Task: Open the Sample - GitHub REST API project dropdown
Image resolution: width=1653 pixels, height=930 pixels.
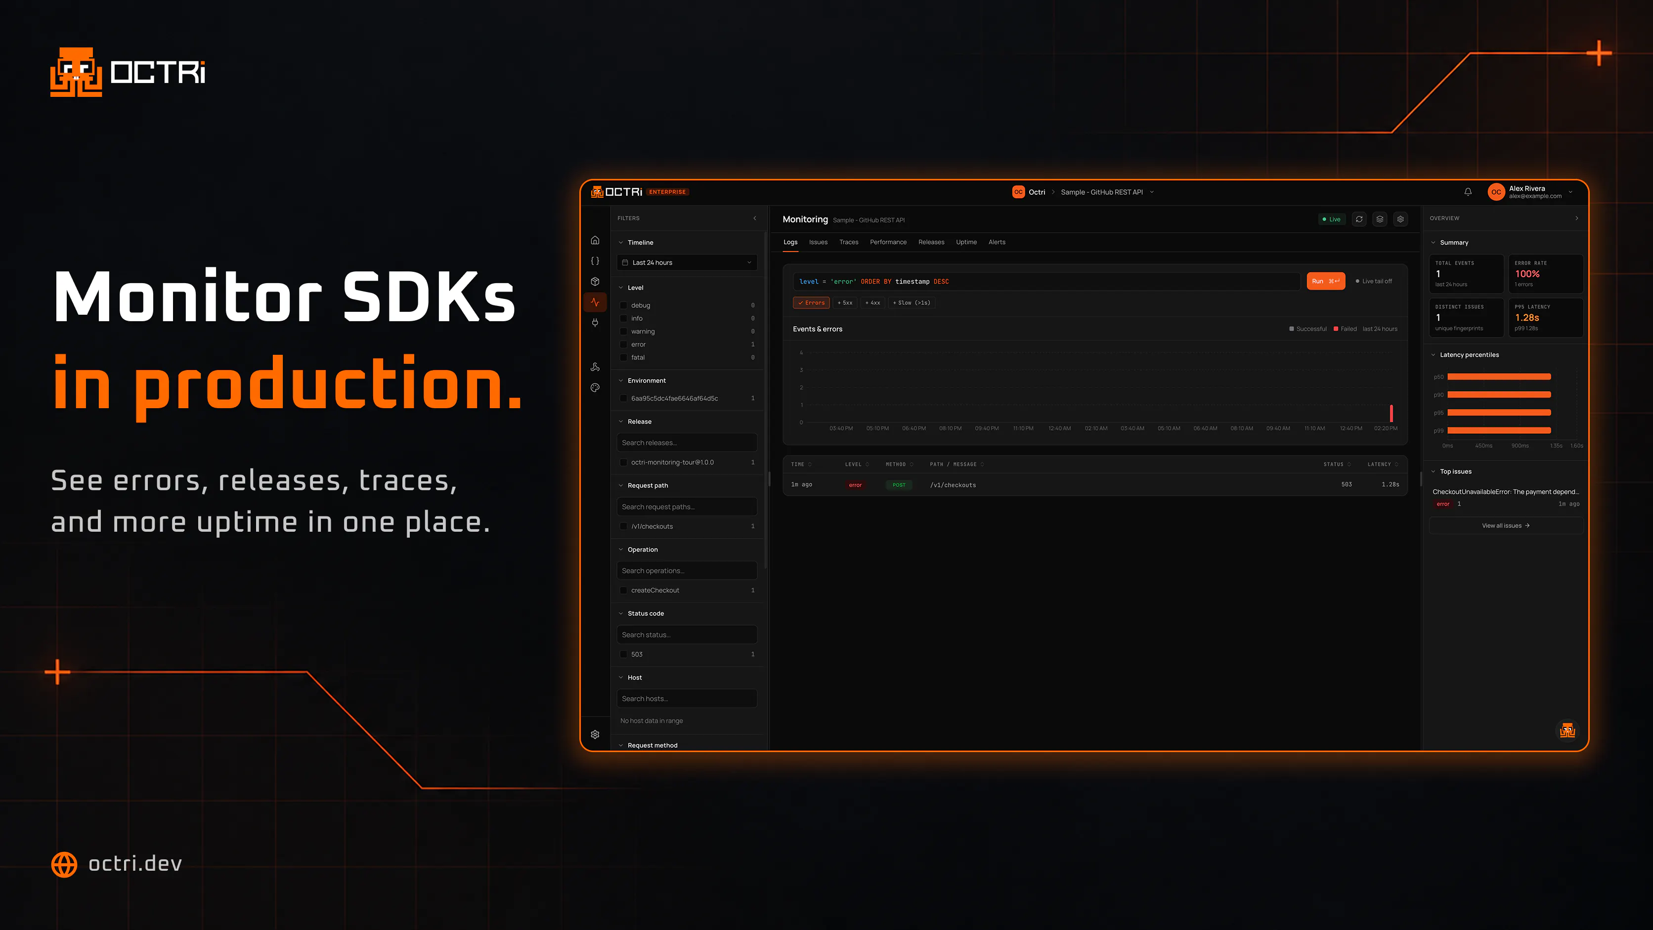Action: coord(1107,192)
